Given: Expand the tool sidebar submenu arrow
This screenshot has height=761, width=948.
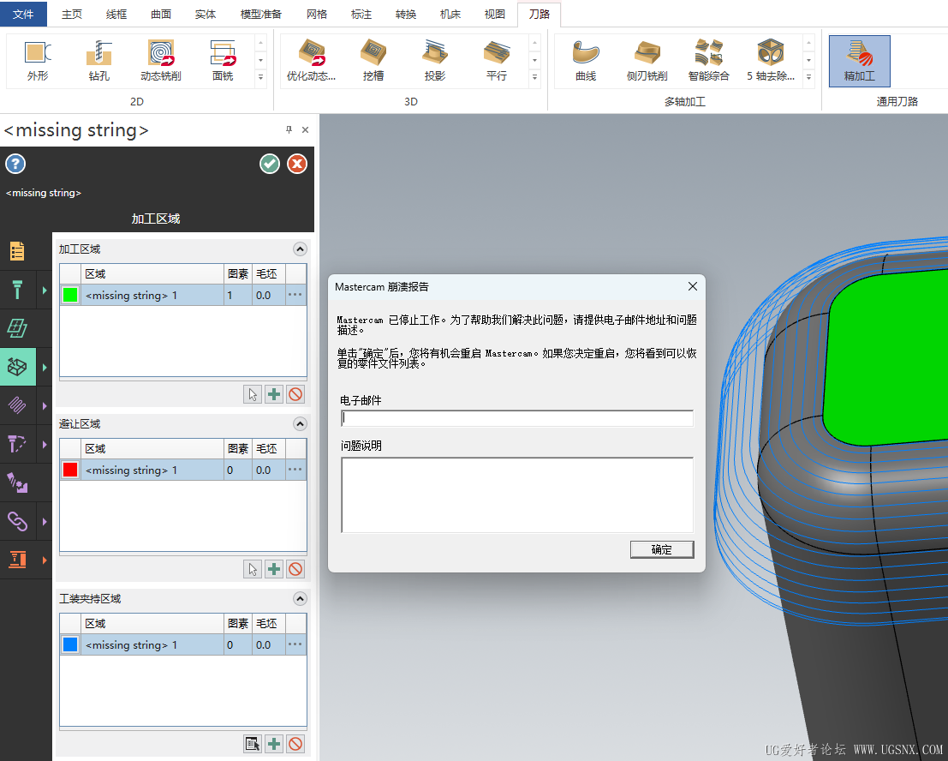Looking at the screenshot, I should pos(45,291).
